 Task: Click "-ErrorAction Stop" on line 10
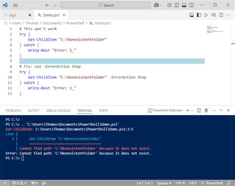coord(128,77)
